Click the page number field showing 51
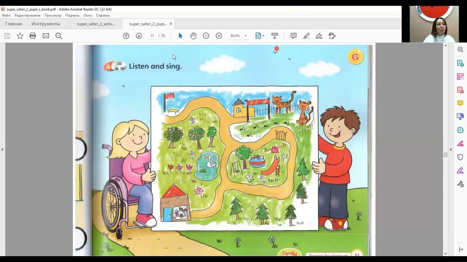 (152, 36)
